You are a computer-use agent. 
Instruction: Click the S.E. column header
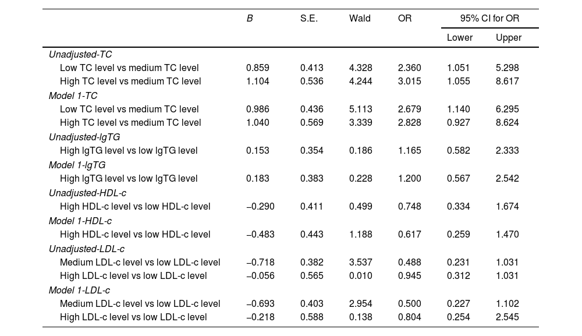[x=309, y=19]
